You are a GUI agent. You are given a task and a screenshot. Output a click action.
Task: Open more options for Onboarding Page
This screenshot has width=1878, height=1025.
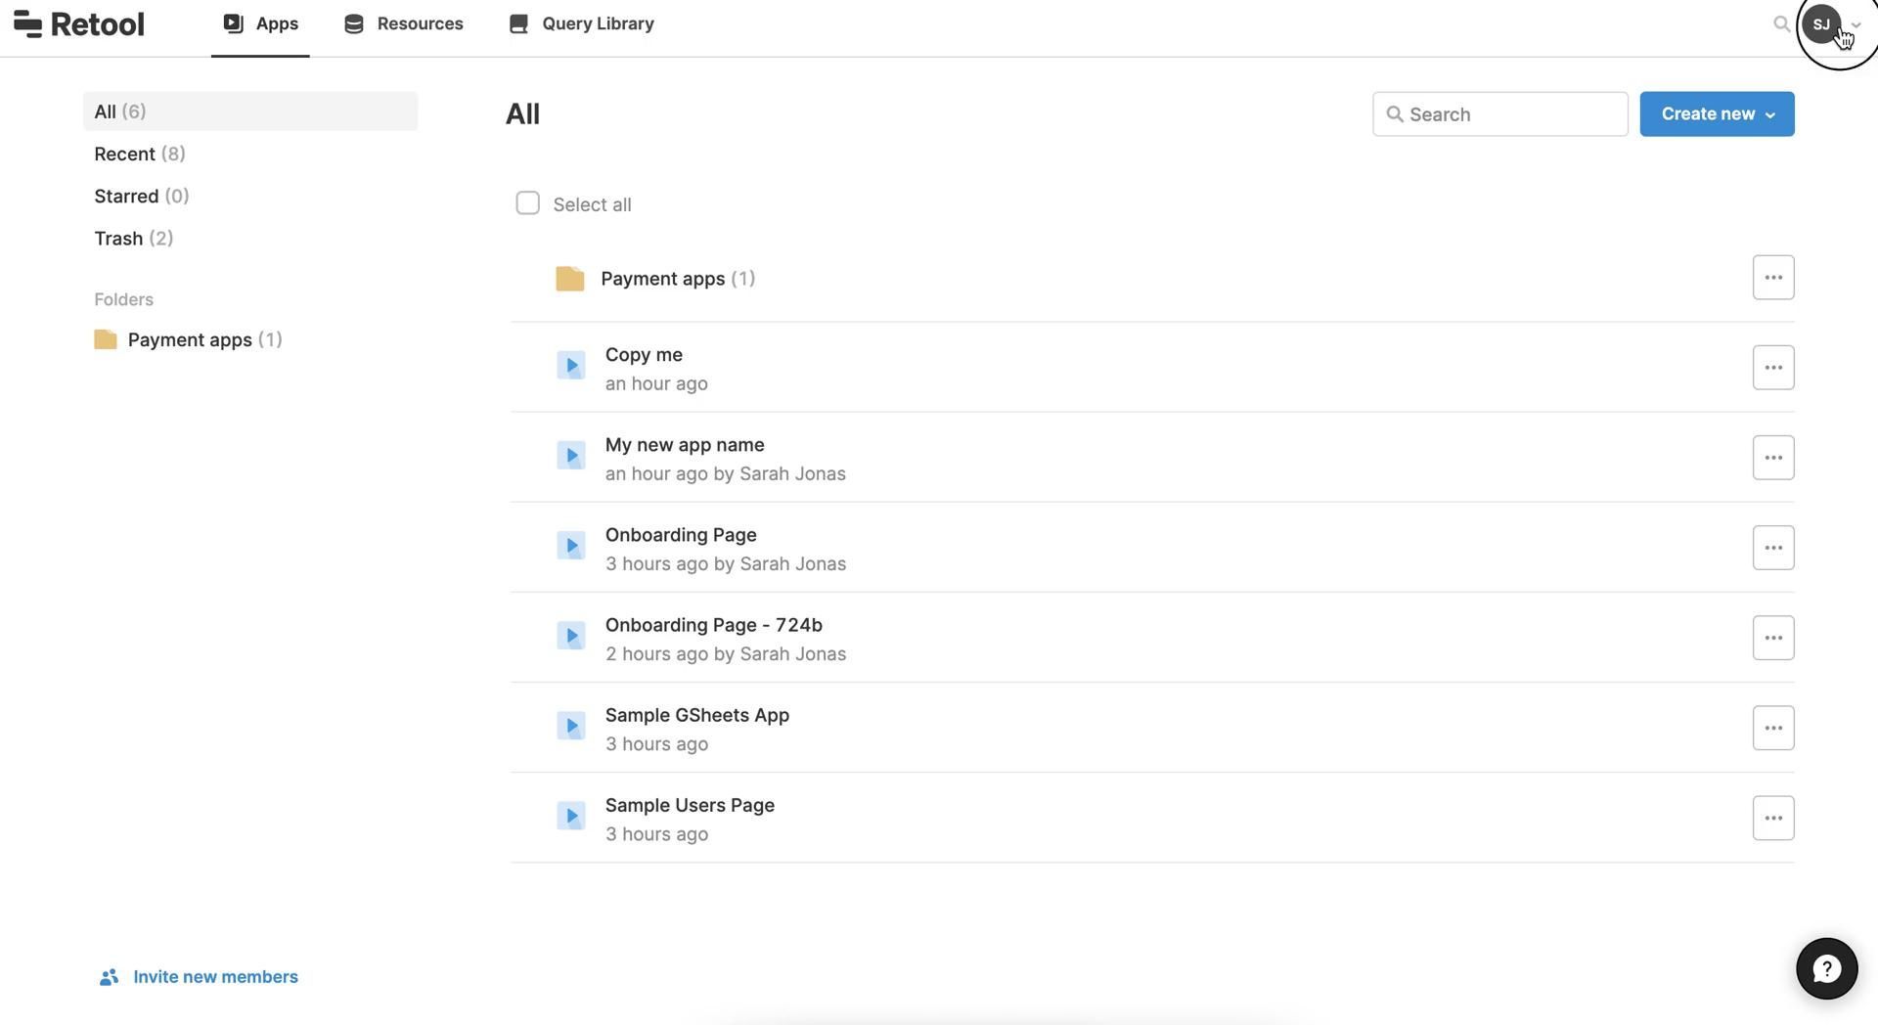1772,548
